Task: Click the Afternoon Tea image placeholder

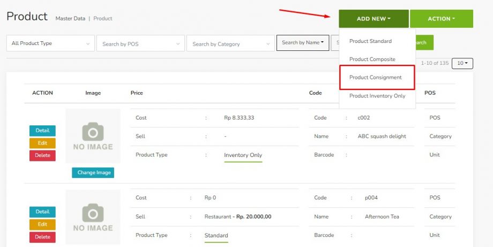Action: 93,217
